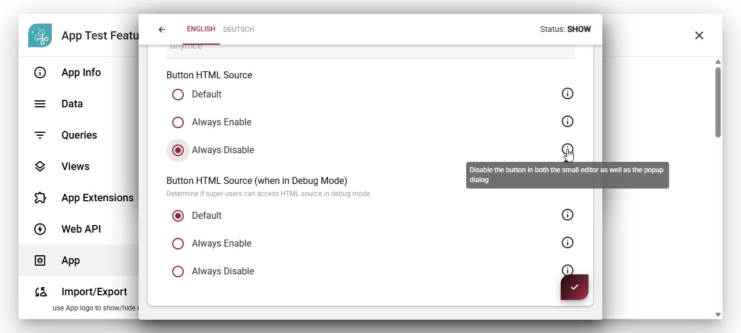Select Always Disable radio for Debug Mode
Viewport: 741px width, 333px height.
coord(178,272)
